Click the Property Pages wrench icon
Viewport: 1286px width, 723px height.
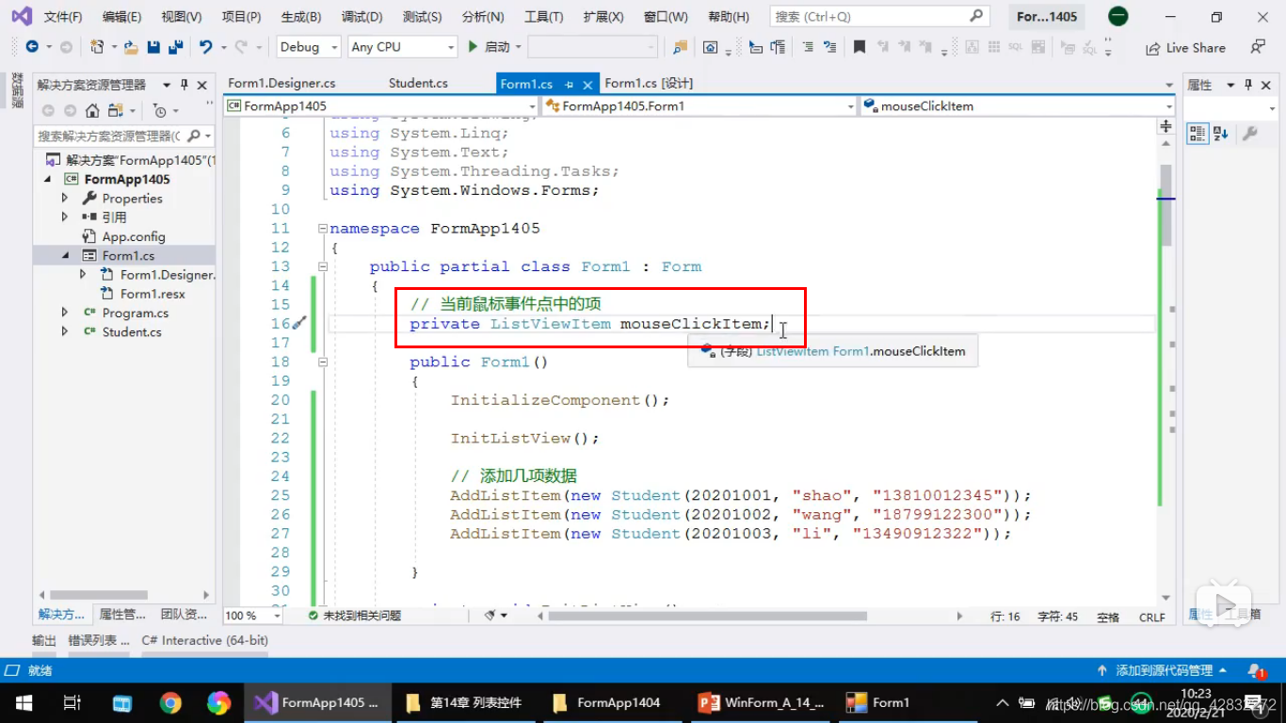(x=1250, y=134)
